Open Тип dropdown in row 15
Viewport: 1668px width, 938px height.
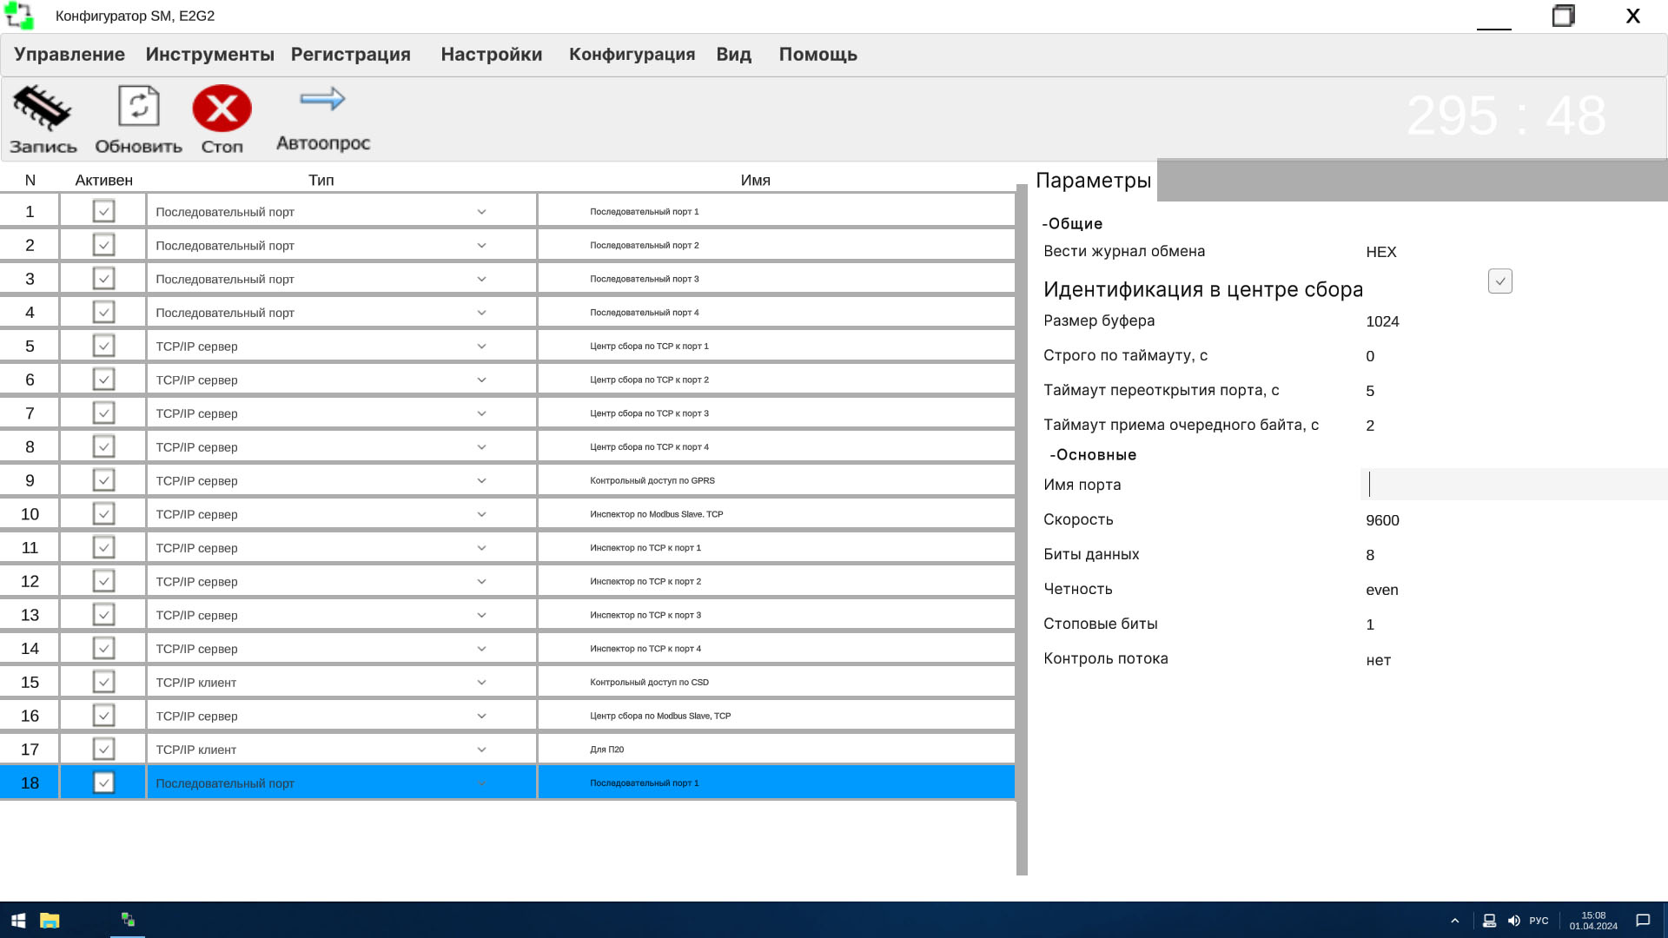click(481, 683)
